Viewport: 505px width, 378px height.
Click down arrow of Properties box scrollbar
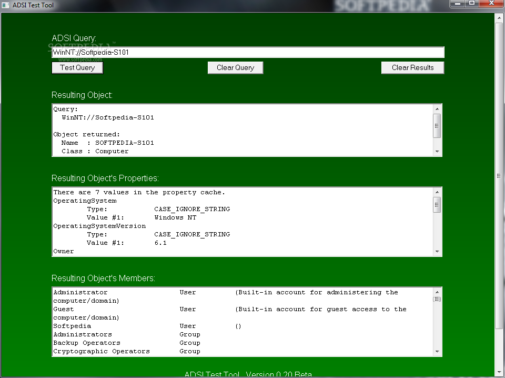click(x=437, y=251)
